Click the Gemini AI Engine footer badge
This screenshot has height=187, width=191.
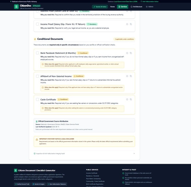tap(39, 184)
